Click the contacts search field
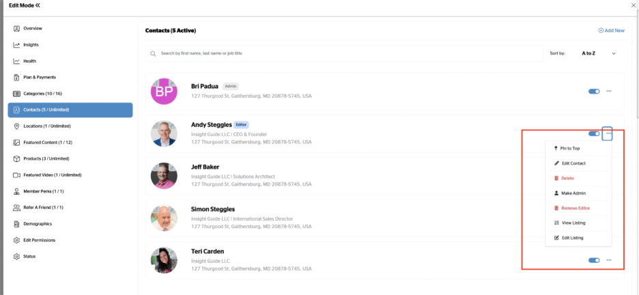 click(x=341, y=53)
